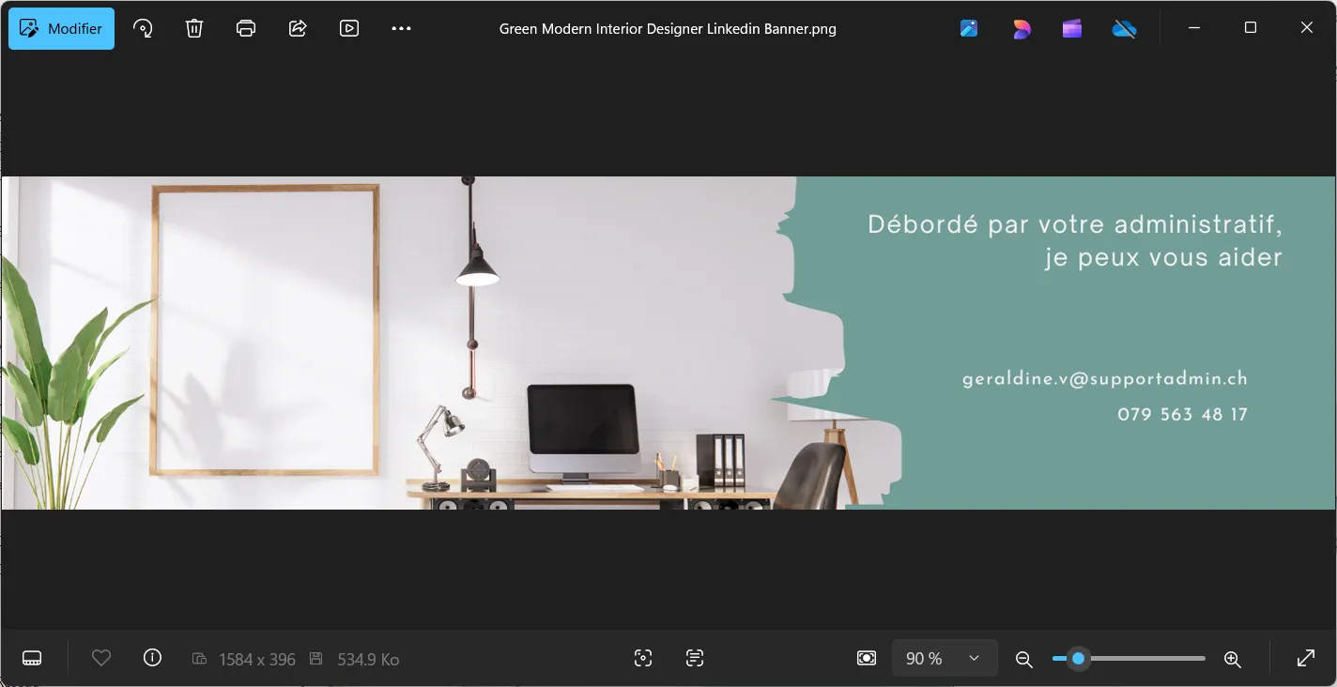Scan text in the image
Image resolution: width=1337 pixels, height=687 pixels.
tap(695, 658)
